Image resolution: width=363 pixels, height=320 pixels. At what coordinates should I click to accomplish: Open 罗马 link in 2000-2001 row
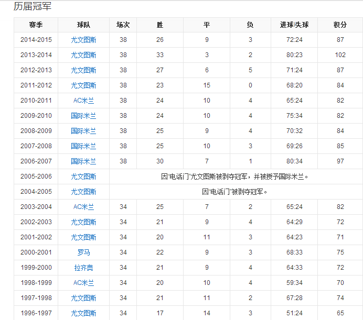coord(83,252)
